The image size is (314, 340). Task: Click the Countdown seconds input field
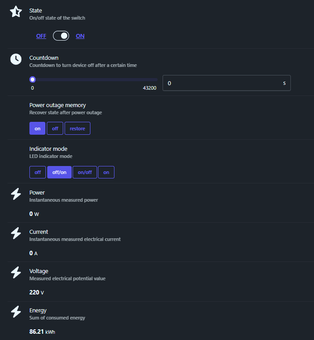tap(223, 83)
